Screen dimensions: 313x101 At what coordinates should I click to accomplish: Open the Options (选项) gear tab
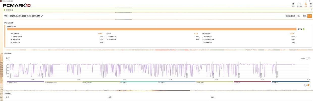coord(311,5)
